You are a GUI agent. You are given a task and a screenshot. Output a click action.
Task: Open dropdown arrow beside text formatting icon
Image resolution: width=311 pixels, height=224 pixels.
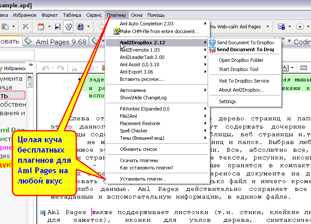click(x=292, y=68)
